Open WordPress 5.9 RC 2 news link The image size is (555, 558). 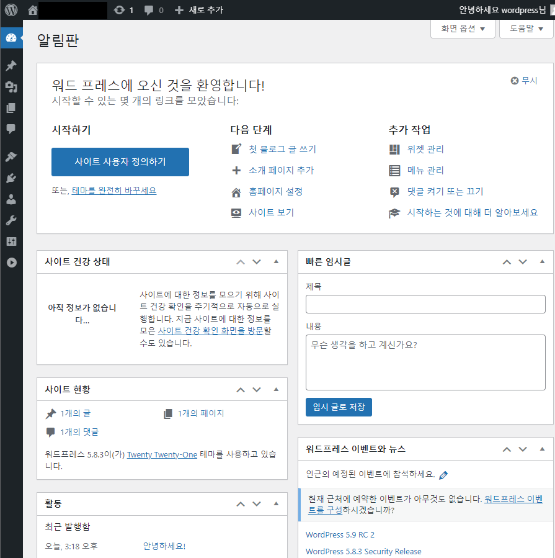click(x=340, y=535)
